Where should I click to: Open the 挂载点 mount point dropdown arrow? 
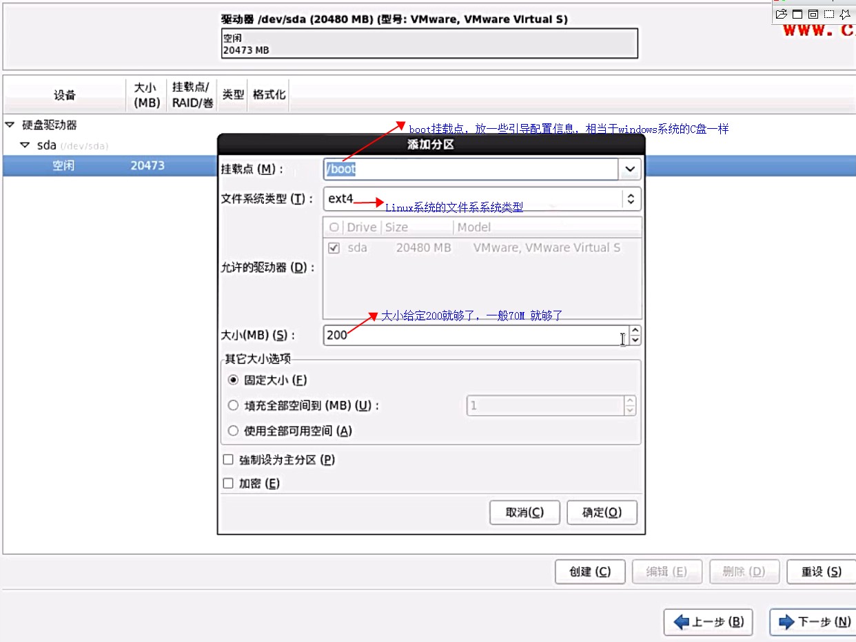point(630,169)
